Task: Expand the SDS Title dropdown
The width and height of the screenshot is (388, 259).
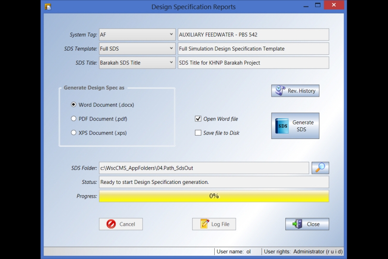Action: pyautogui.click(x=171, y=63)
